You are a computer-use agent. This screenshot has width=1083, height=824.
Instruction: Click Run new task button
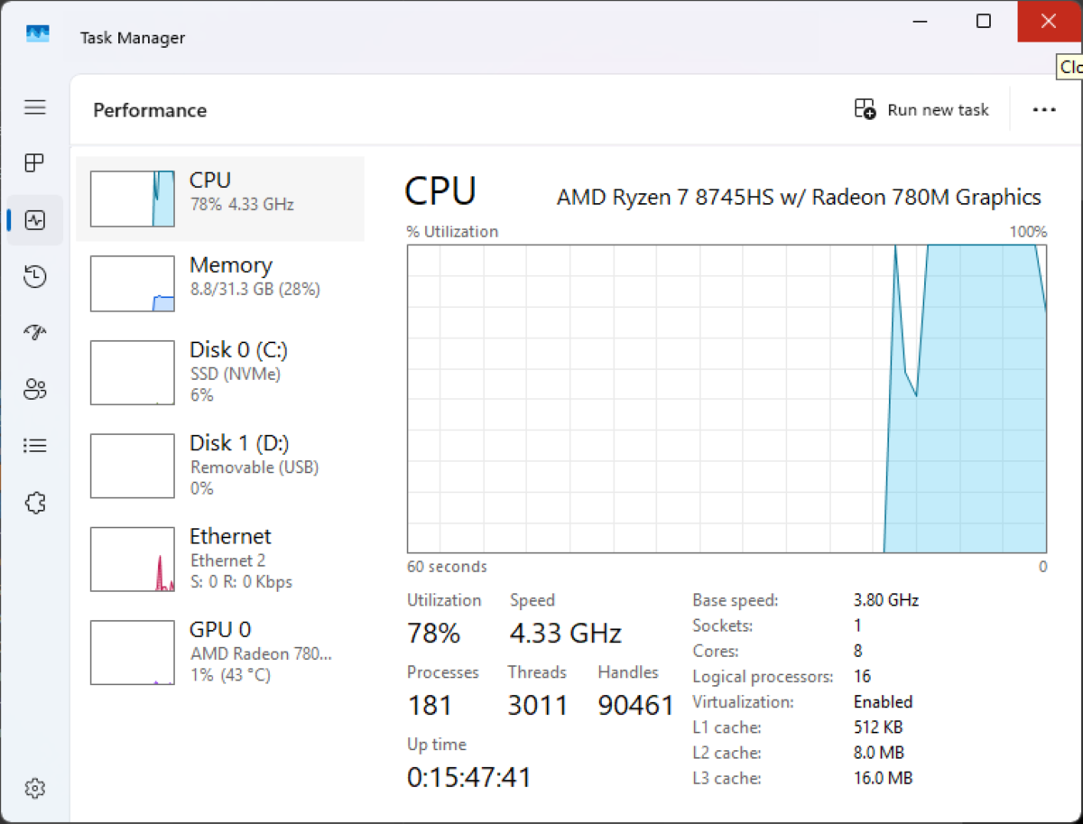tap(921, 110)
